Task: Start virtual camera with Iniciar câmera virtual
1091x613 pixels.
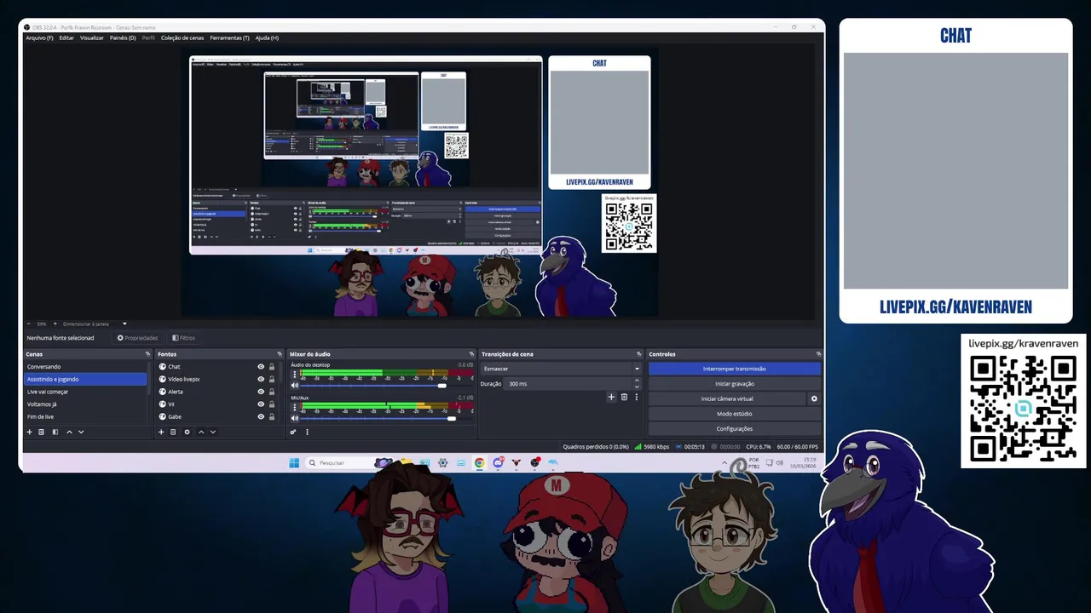Action: click(727, 398)
